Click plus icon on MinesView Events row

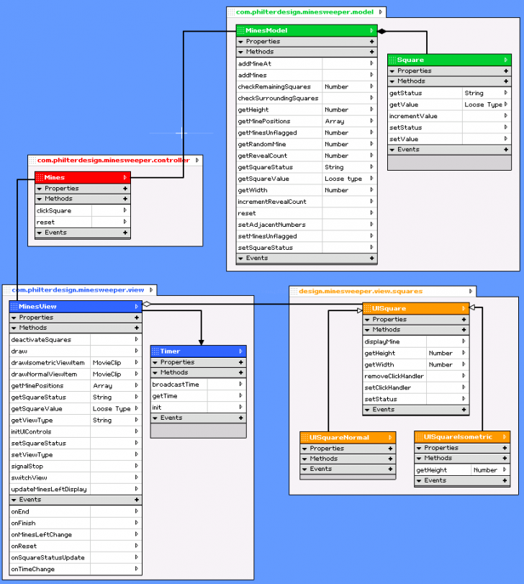(136, 500)
